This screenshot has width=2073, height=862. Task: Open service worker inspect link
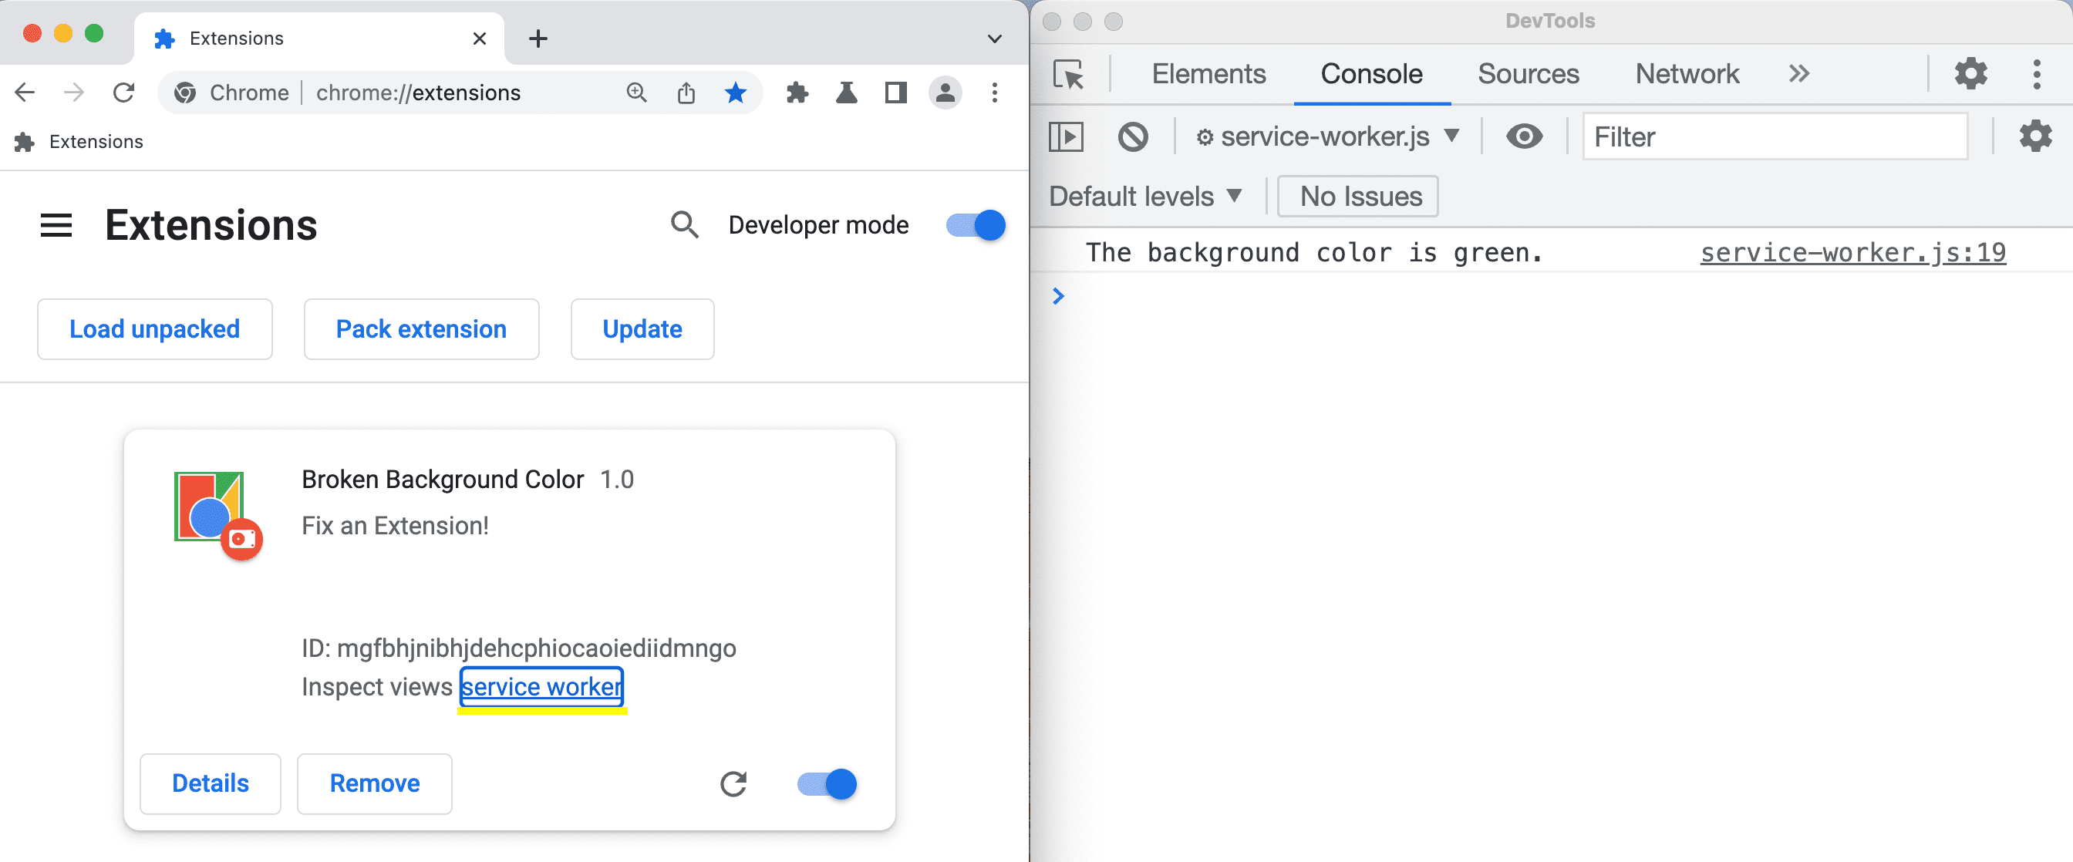tap(542, 686)
